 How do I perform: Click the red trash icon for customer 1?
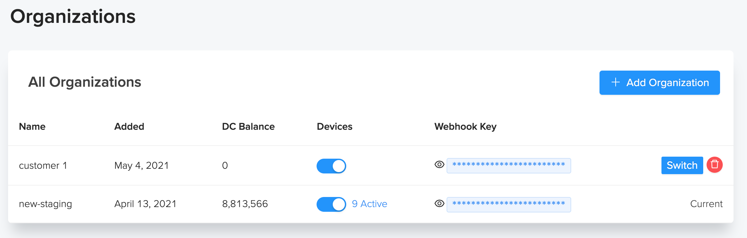click(714, 165)
